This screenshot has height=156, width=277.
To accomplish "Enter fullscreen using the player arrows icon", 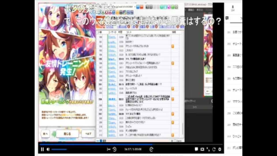I will [208, 149].
